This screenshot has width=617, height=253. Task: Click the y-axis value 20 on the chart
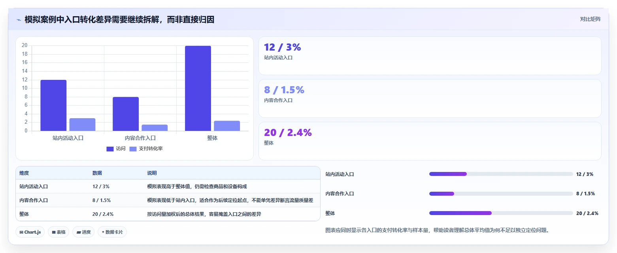pyautogui.click(x=25, y=45)
